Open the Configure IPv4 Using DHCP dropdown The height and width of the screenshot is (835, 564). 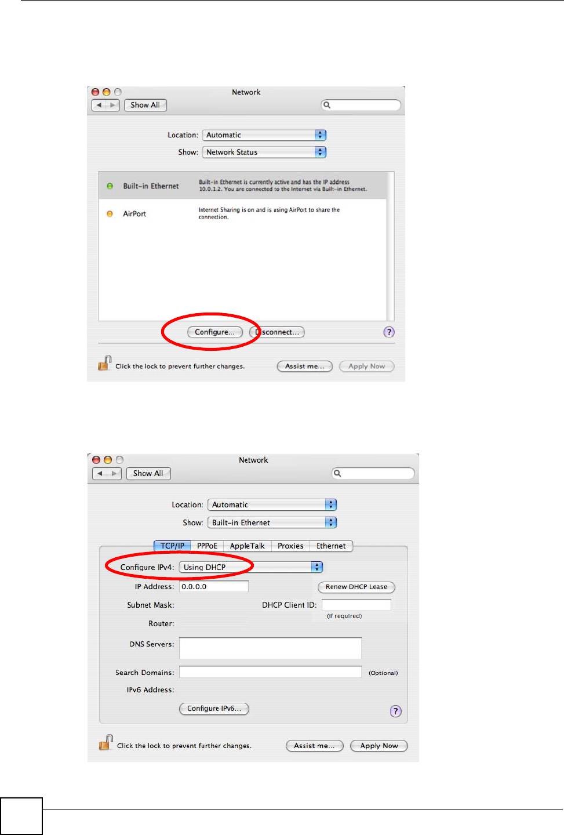coord(251,567)
